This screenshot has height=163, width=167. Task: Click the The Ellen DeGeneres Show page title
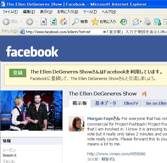(x=103, y=94)
